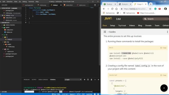Open the Babel page vertical dots menu

[167, 32]
